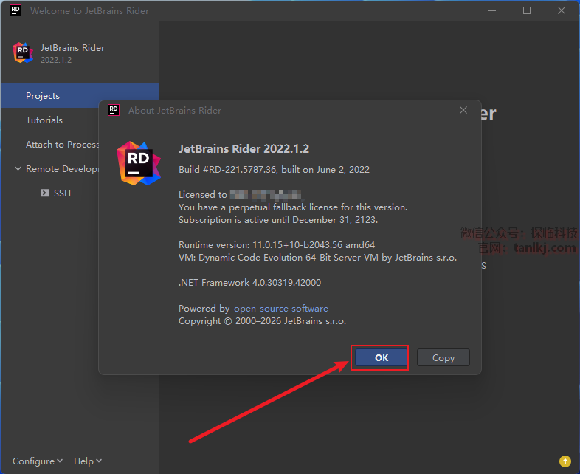Minimize the Welcome to JetBrains Rider window
The image size is (580, 474).
(x=492, y=10)
